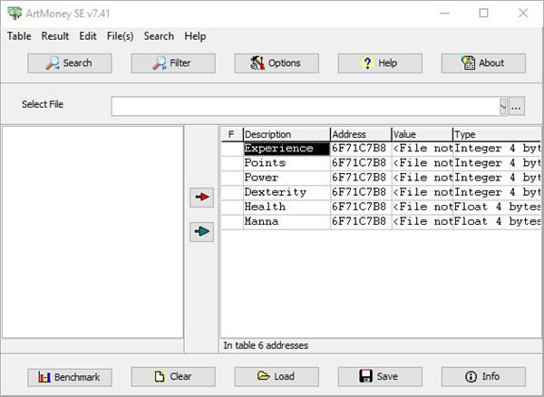Click the Select File input field
Screen dimensions: 544x397
[306, 106]
